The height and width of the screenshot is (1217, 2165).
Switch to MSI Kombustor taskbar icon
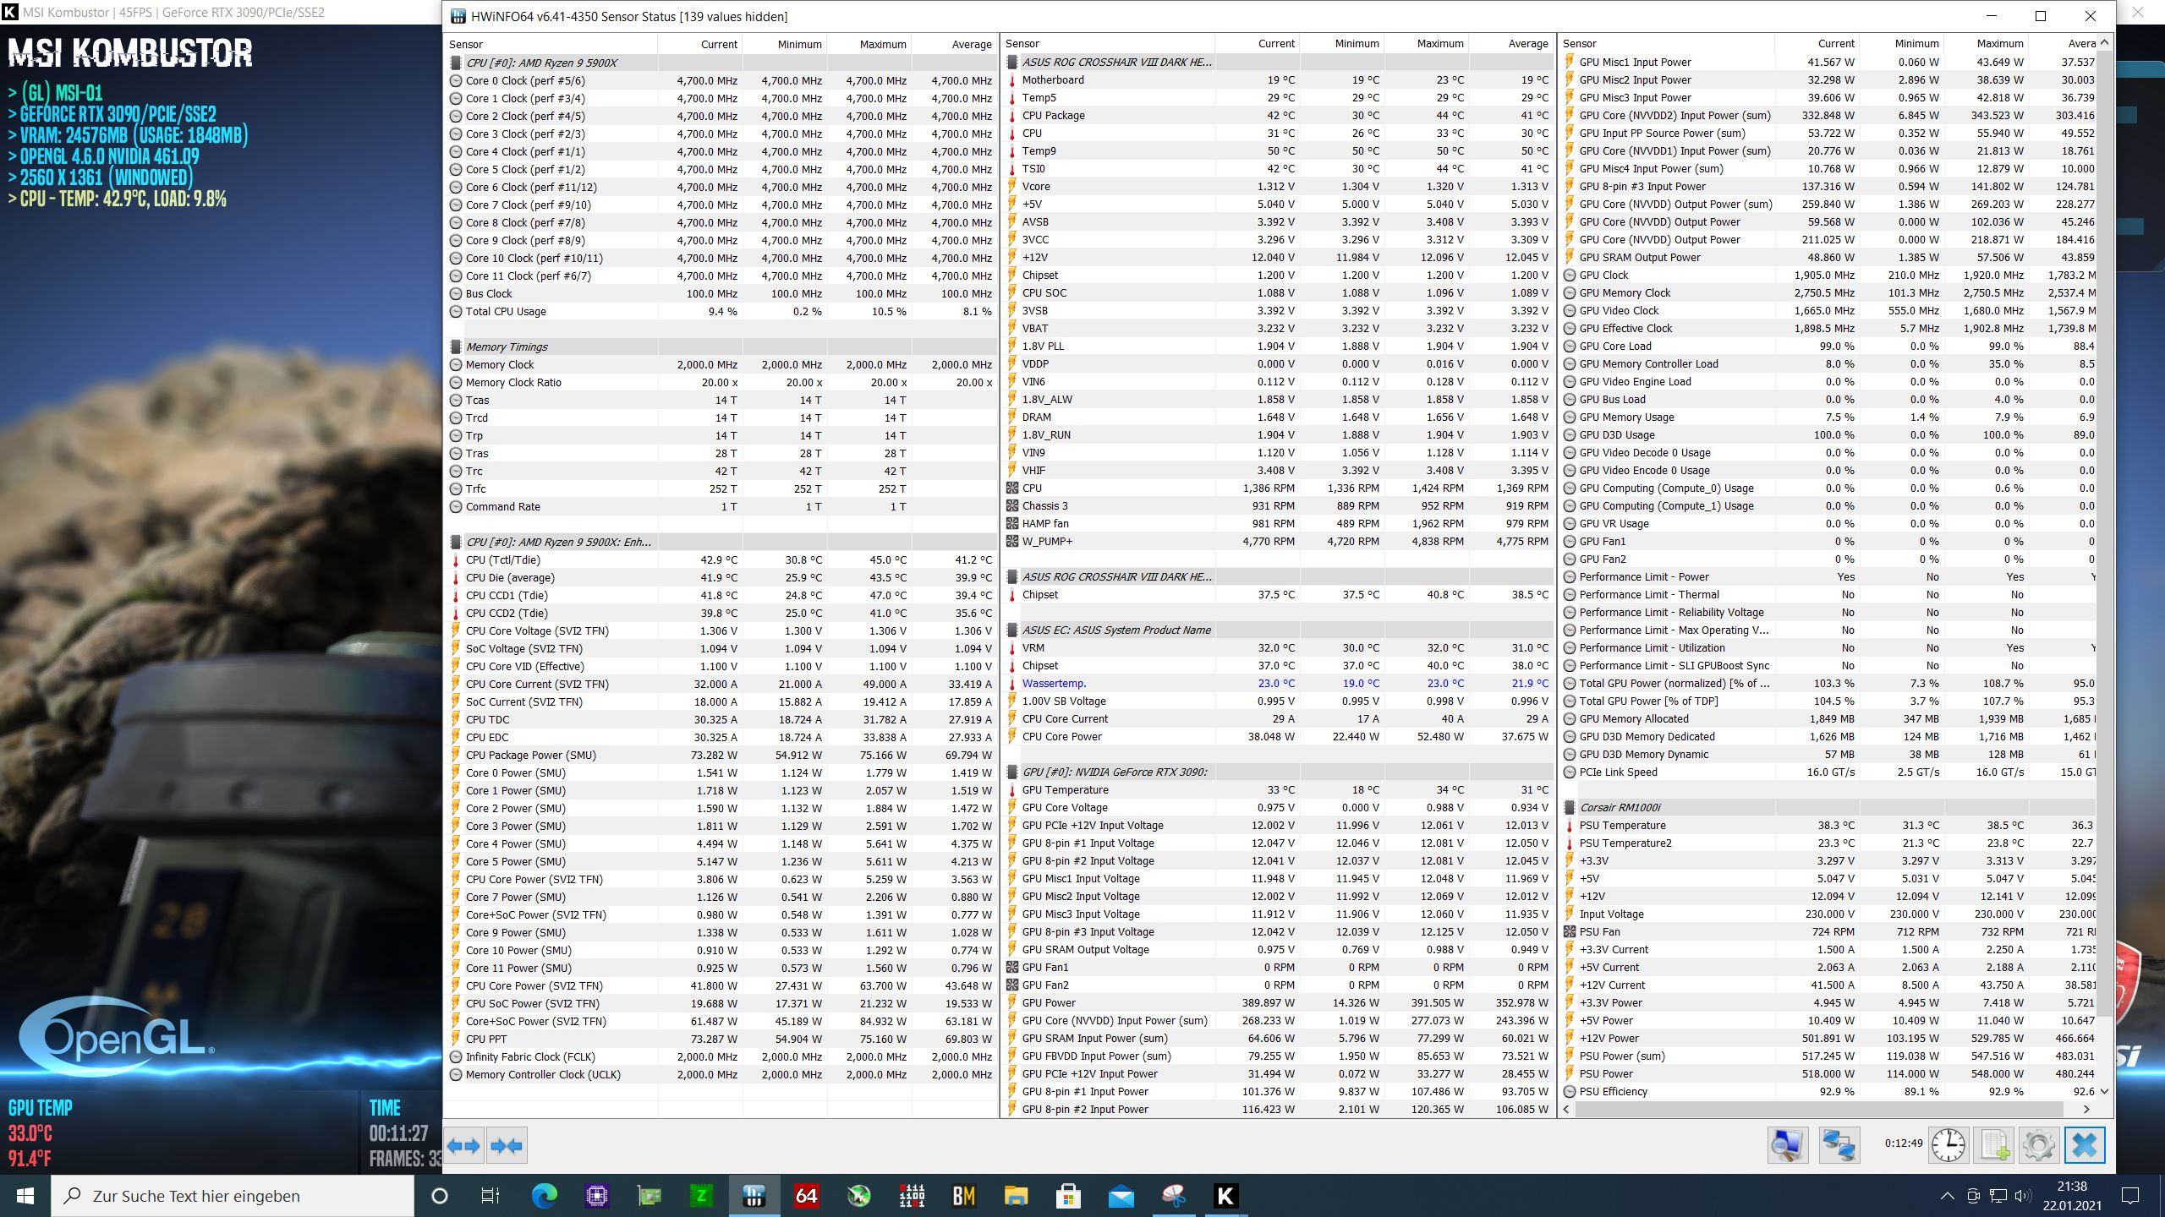(1225, 1196)
